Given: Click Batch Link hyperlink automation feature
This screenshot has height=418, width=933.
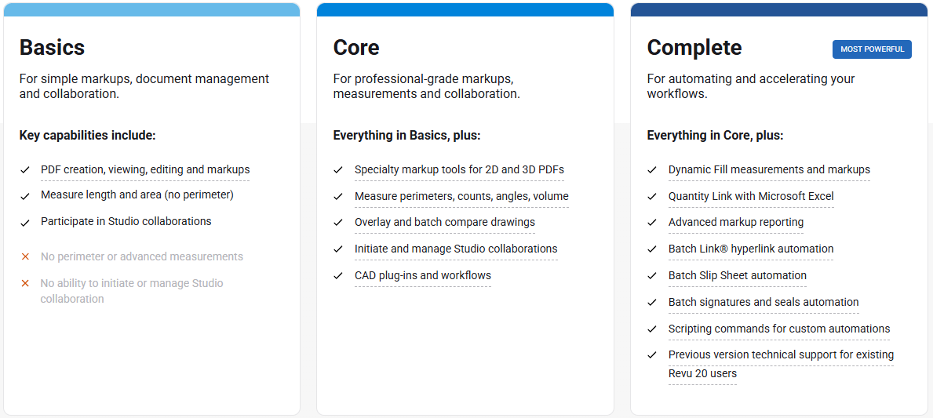Looking at the screenshot, I should click(x=751, y=249).
